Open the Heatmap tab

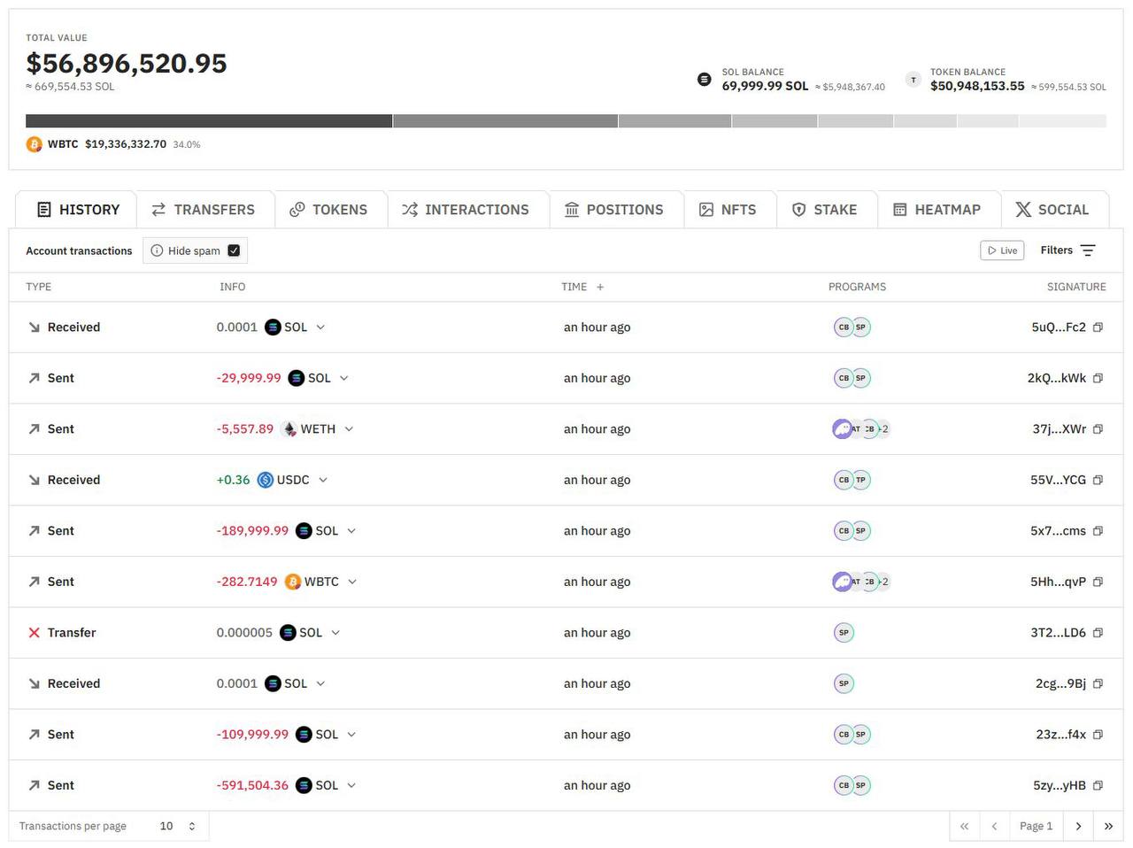(936, 210)
